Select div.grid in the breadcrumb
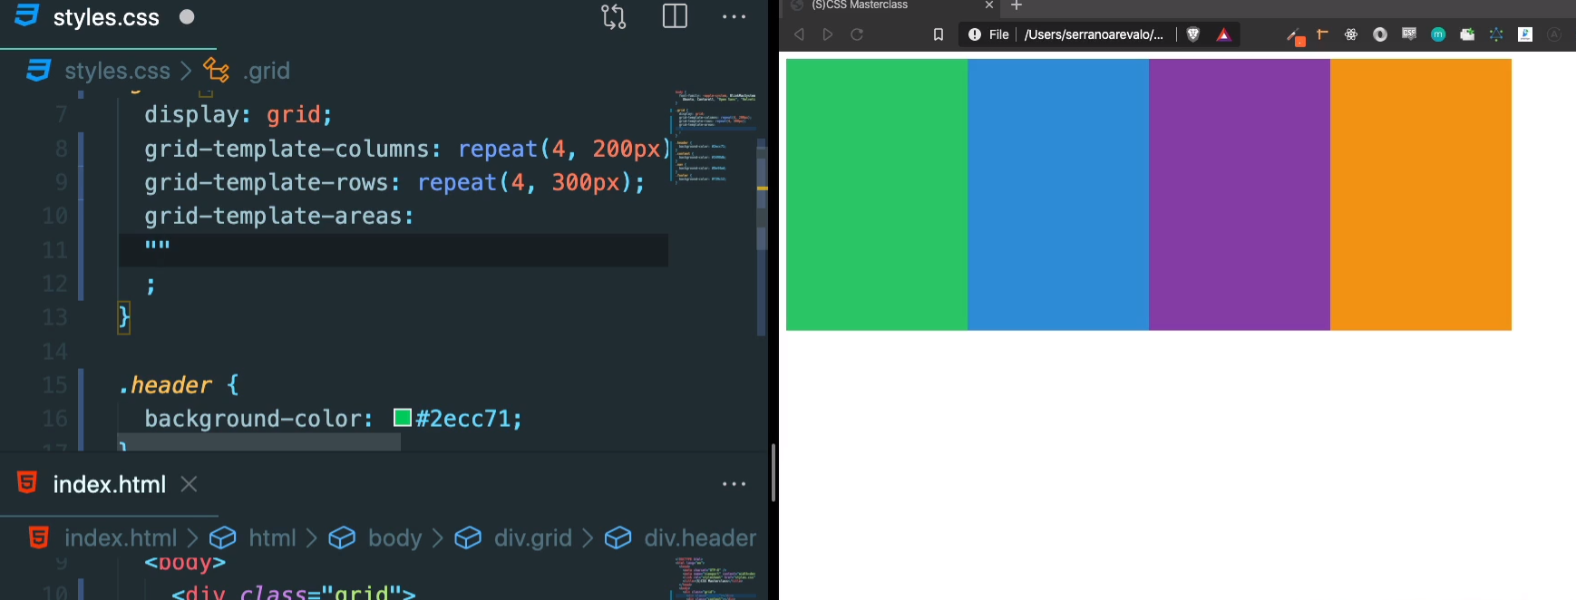Viewport: 1576px width, 600px height. pyautogui.click(x=532, y=537)
